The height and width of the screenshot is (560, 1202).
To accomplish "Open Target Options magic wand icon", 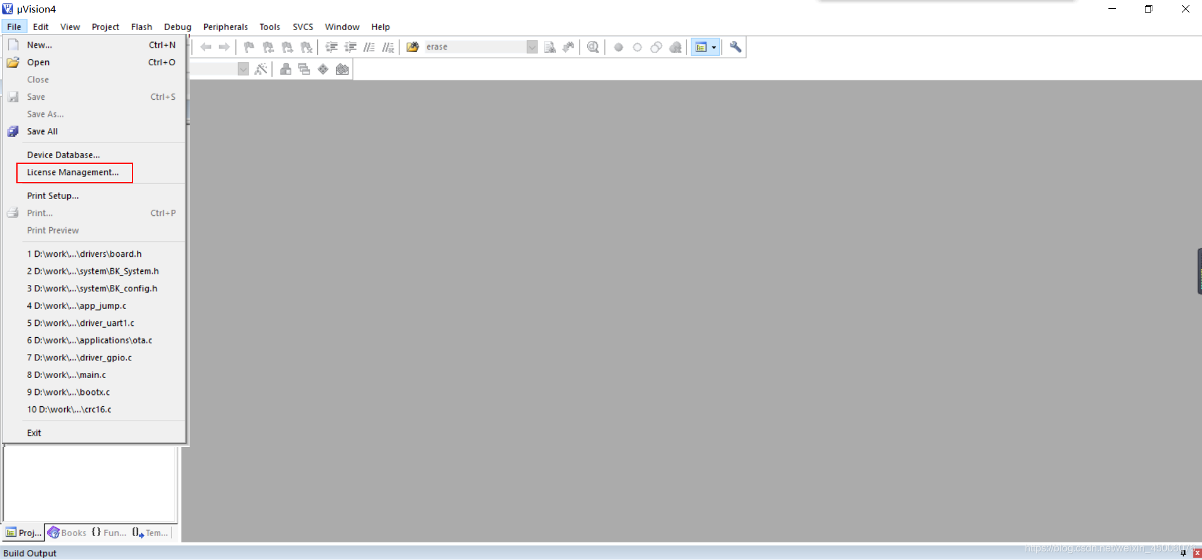I will 261,69.
